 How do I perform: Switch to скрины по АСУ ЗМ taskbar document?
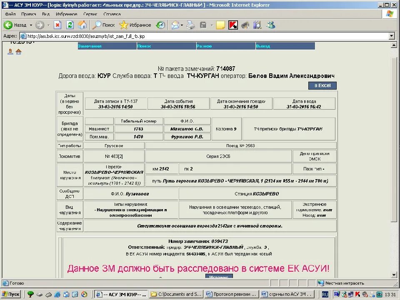(287, 294)
